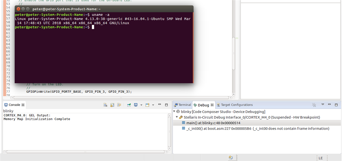Click the stack frame icon beside _c_int00()
This screenshot has height=161, width=346.
(x=183, y=128)
